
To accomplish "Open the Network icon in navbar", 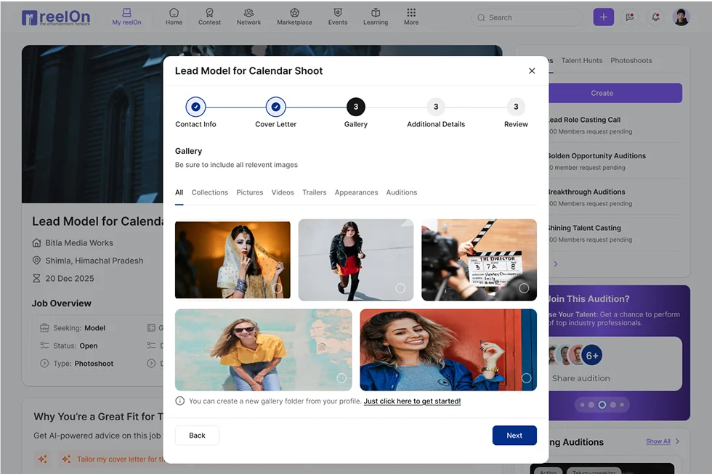I will [x=248, y=17].
